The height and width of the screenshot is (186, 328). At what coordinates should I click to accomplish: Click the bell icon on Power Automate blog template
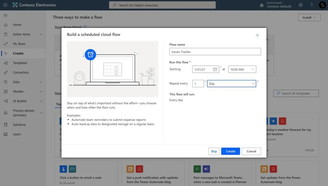click(x=273, y=169)
